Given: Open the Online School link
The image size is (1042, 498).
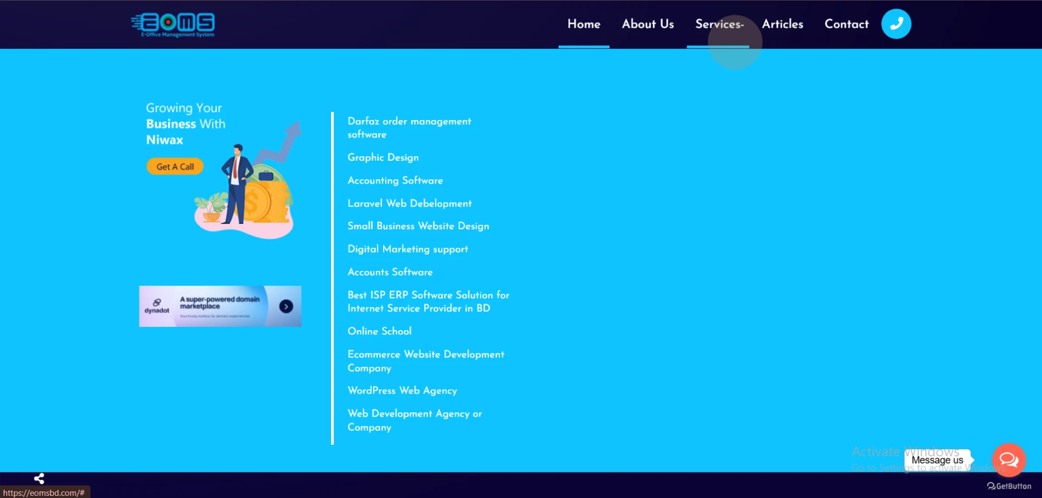Looking at the screenshot, I should coord(379,331).
